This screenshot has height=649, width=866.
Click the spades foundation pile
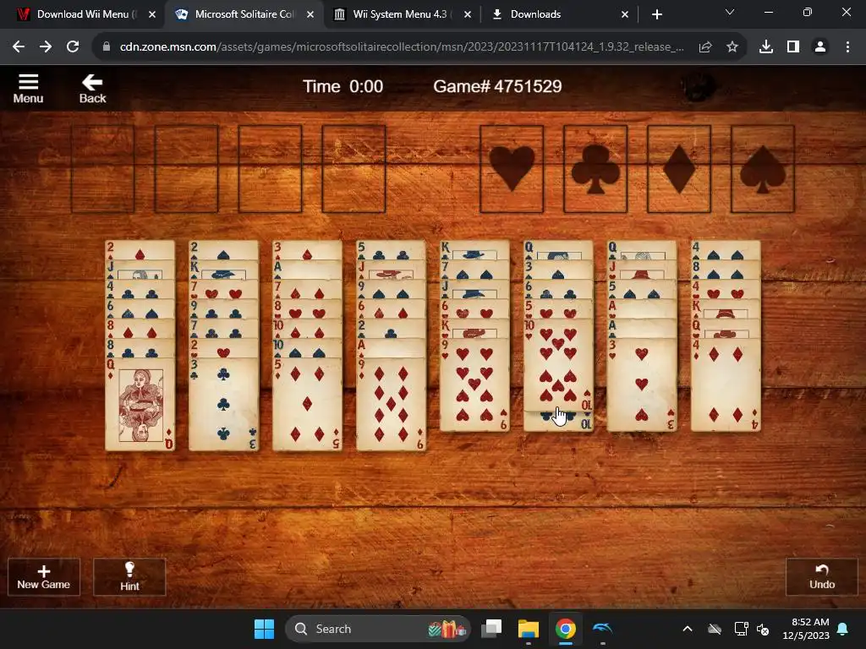[x=763, y=169]
